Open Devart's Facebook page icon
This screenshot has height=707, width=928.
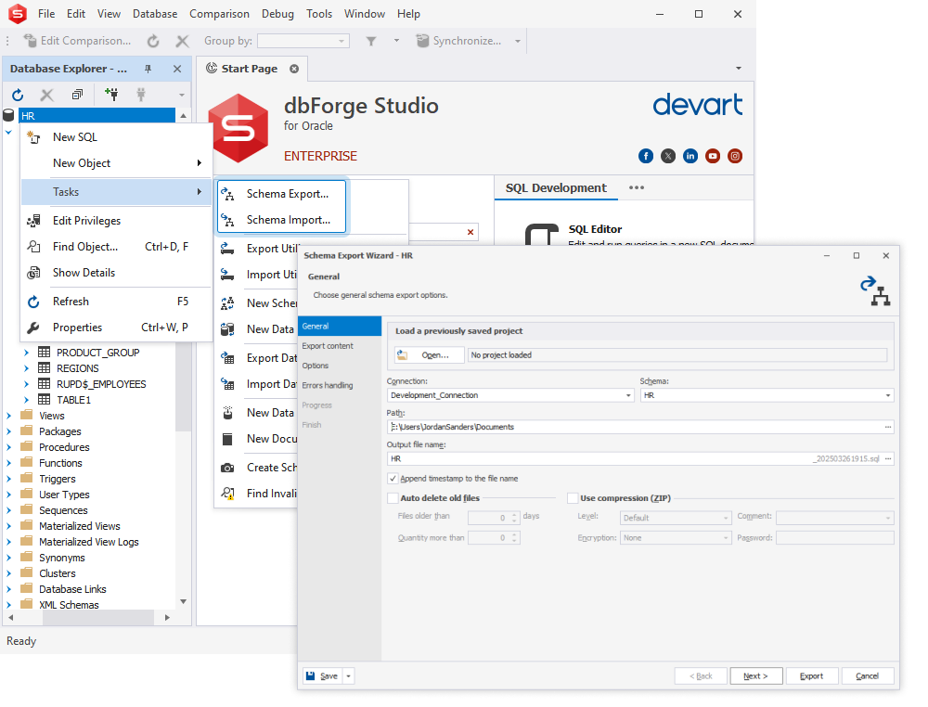(646, 156)
